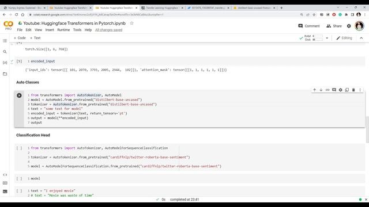Switch to the Transfer Learning Huggingface tab
This screenshot has width=369, height=207.
tap(162, 7)
